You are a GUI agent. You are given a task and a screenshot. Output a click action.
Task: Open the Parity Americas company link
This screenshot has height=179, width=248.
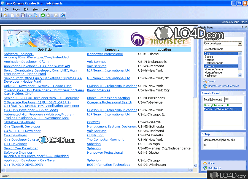(x=99, y=90)
